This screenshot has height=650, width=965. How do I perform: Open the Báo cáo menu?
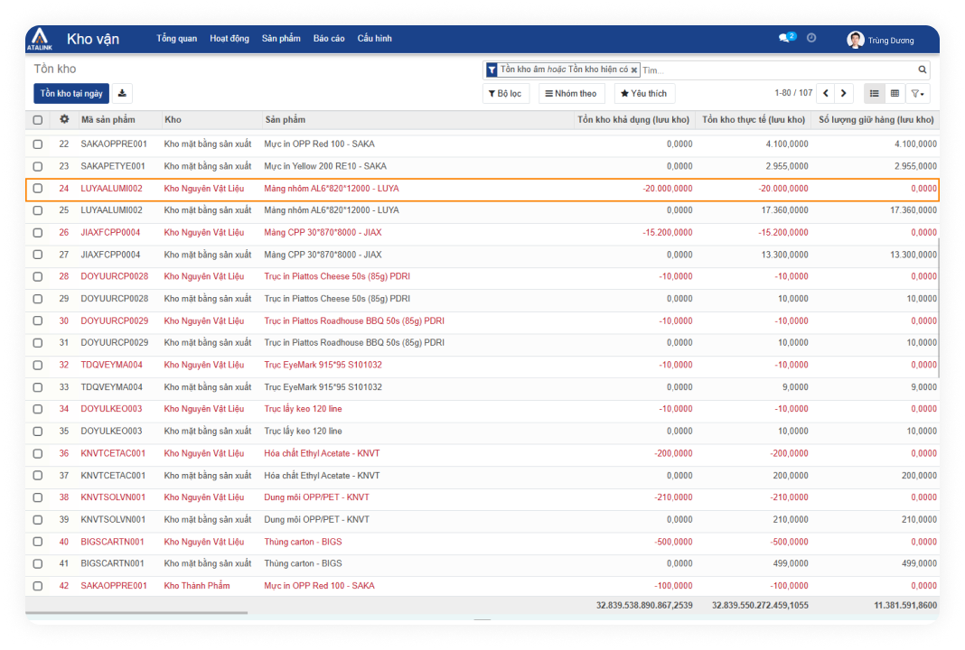329,39
